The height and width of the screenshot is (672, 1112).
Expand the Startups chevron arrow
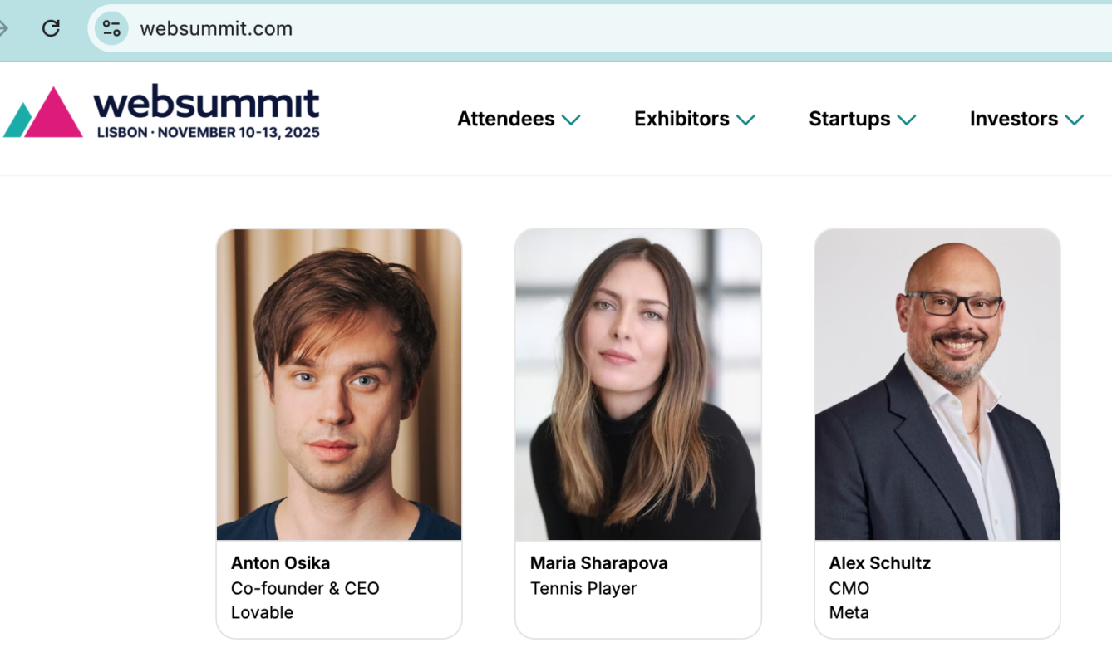pos(907,120)
